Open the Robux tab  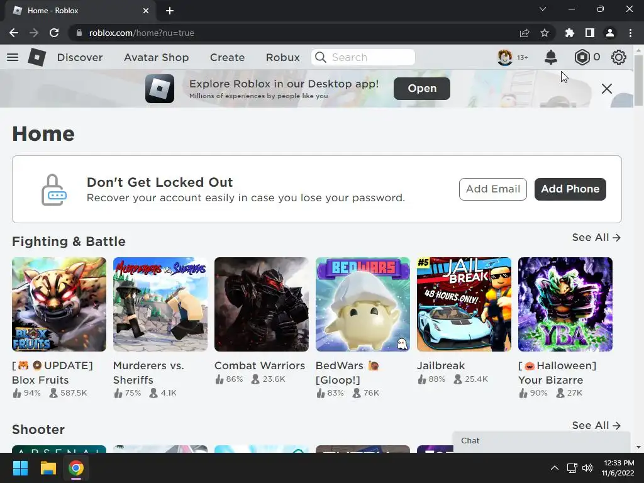(282, 57)
